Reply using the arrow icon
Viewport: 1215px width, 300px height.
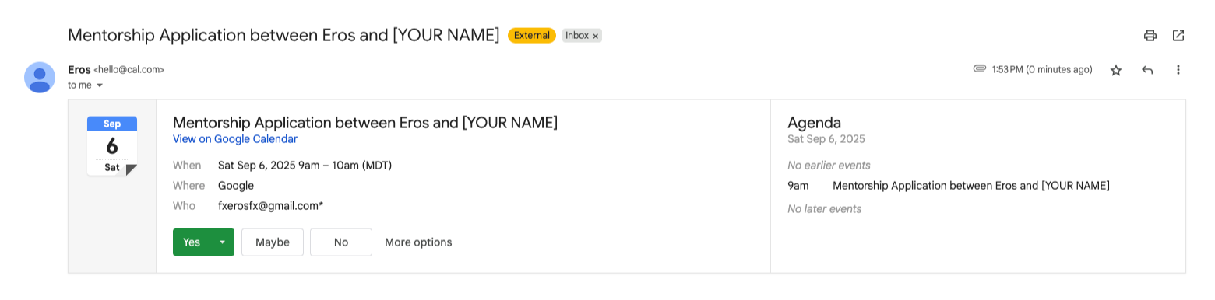[1147, 70]
